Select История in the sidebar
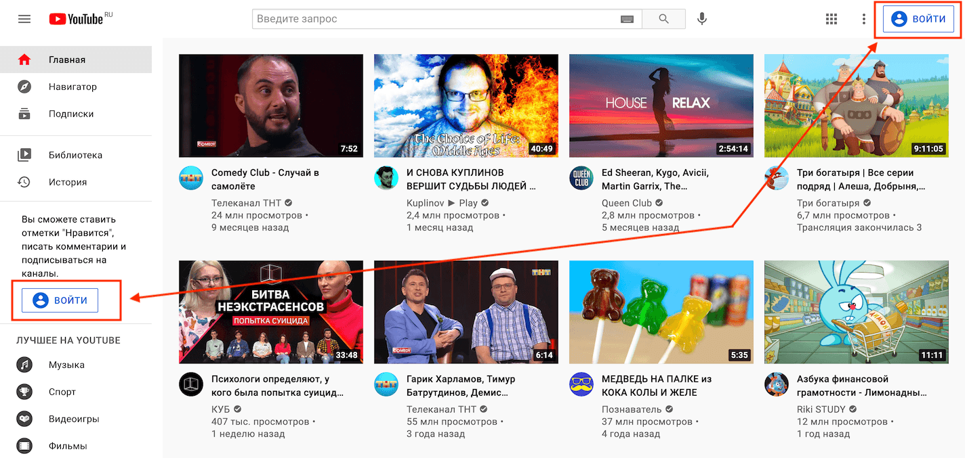965x458 pixels. pyautogui.click(x=76, y=182)
